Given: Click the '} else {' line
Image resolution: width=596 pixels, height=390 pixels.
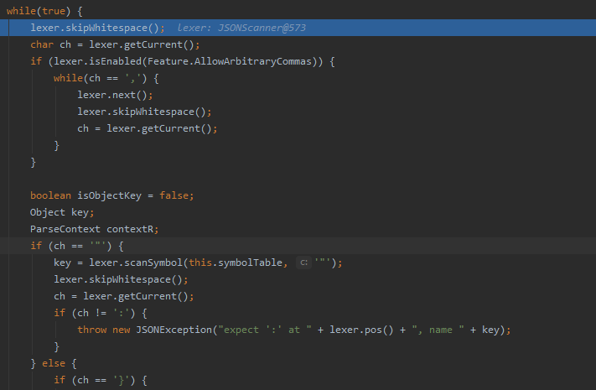Looking at the screenshot, I should coord(54,363).
